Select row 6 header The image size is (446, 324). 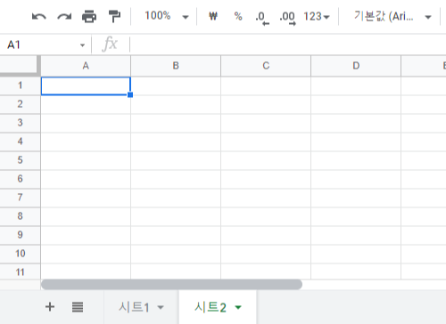coord(20,179)
